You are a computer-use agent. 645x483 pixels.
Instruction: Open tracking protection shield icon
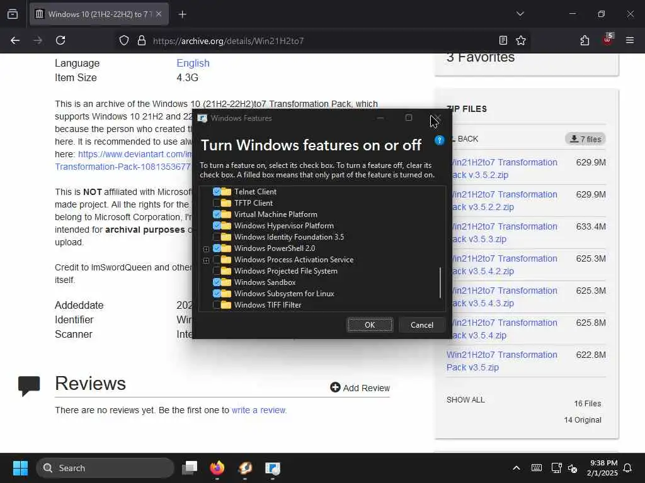pyautogui.click(x=124, y=41)
